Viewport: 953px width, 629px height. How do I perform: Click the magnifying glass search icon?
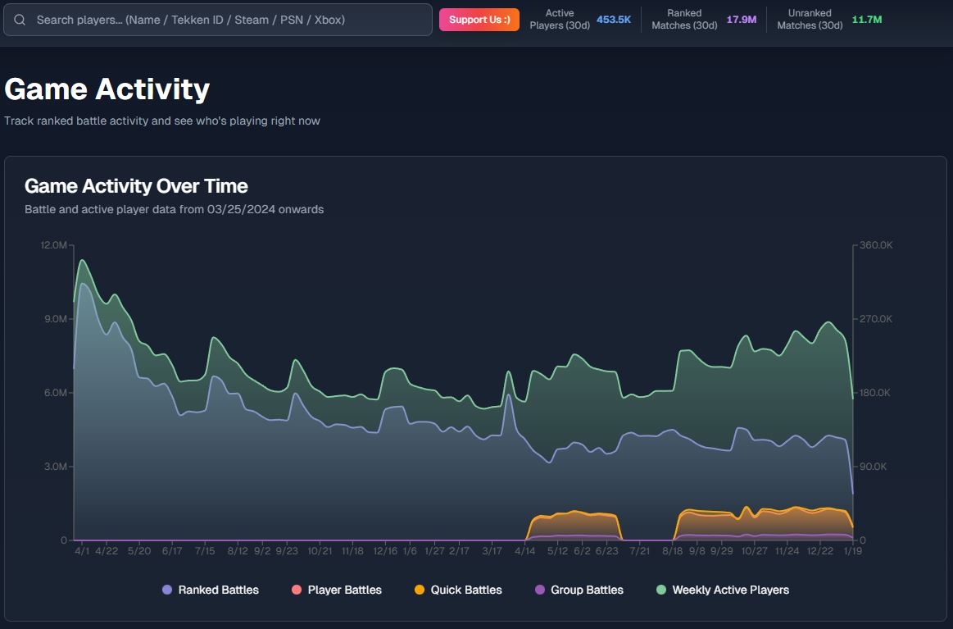tap(20, 20)
